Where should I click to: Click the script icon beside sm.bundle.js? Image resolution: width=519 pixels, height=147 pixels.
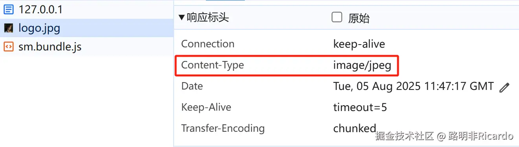[x=8, y=47]
